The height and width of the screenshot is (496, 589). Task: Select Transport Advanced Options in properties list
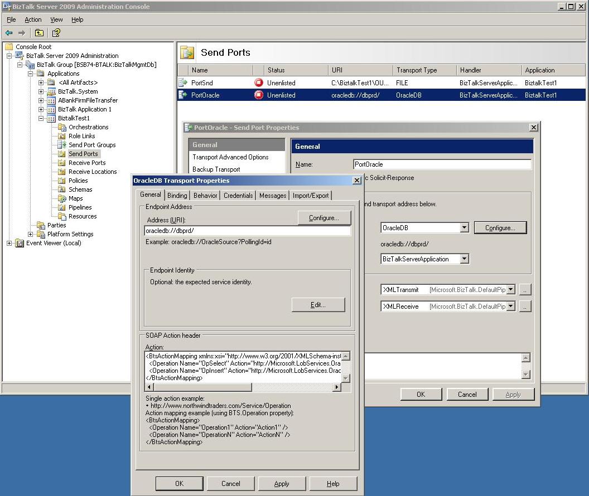230,157
